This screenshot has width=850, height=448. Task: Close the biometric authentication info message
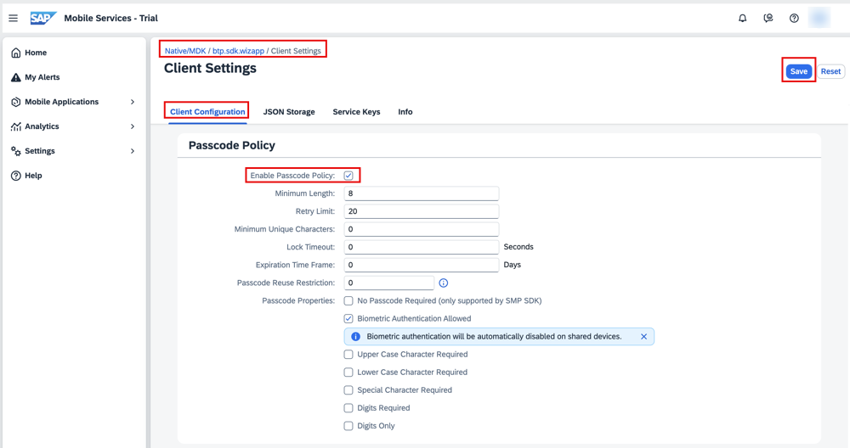(x=644, y=337)
